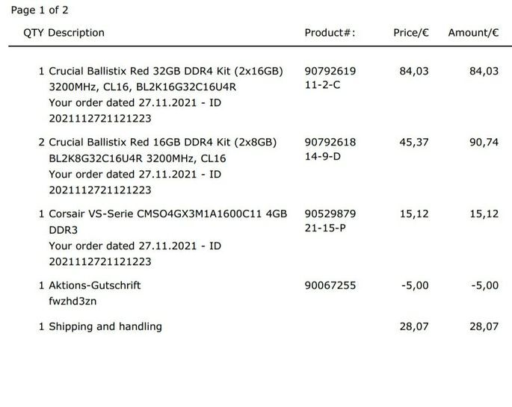
Task: Click bin code 21-15-P
Action: (x=325, y=228)
